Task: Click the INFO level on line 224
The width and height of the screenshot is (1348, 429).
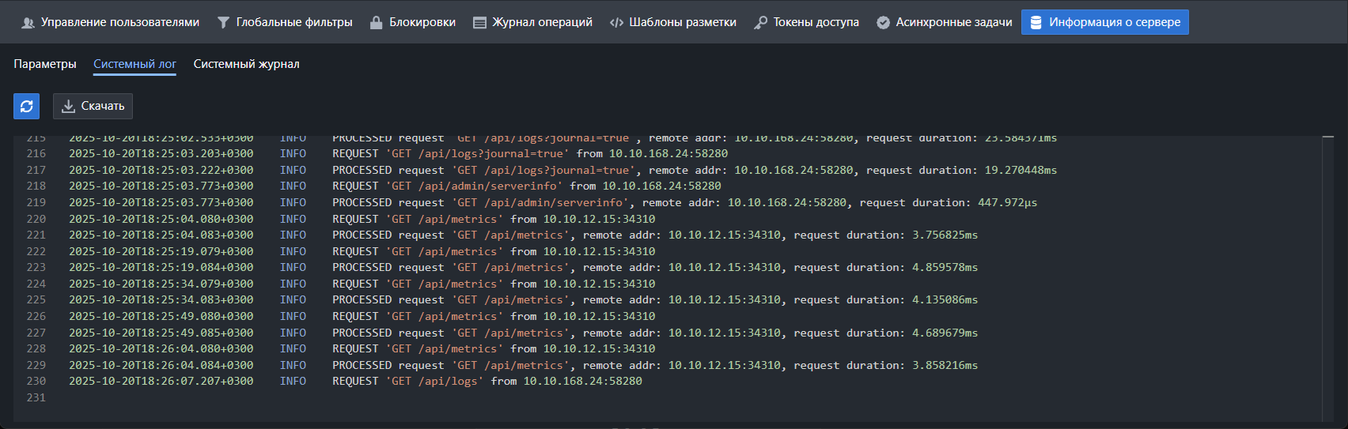Action: tap(293, 284)
